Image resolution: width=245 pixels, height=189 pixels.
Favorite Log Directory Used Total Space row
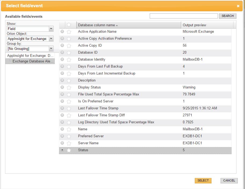tap(69, 122)
